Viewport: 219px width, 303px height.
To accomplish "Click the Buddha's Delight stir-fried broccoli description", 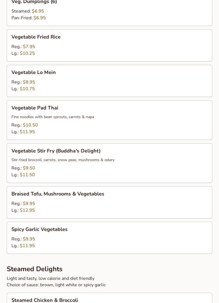I will [x=63, y=160].
